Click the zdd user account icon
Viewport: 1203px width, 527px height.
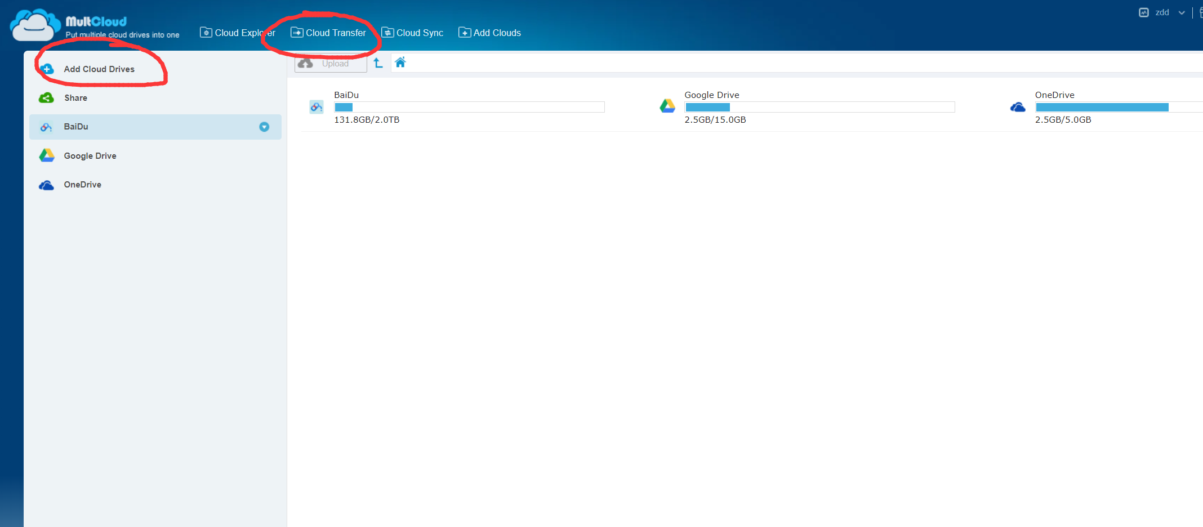[1144, 12]
